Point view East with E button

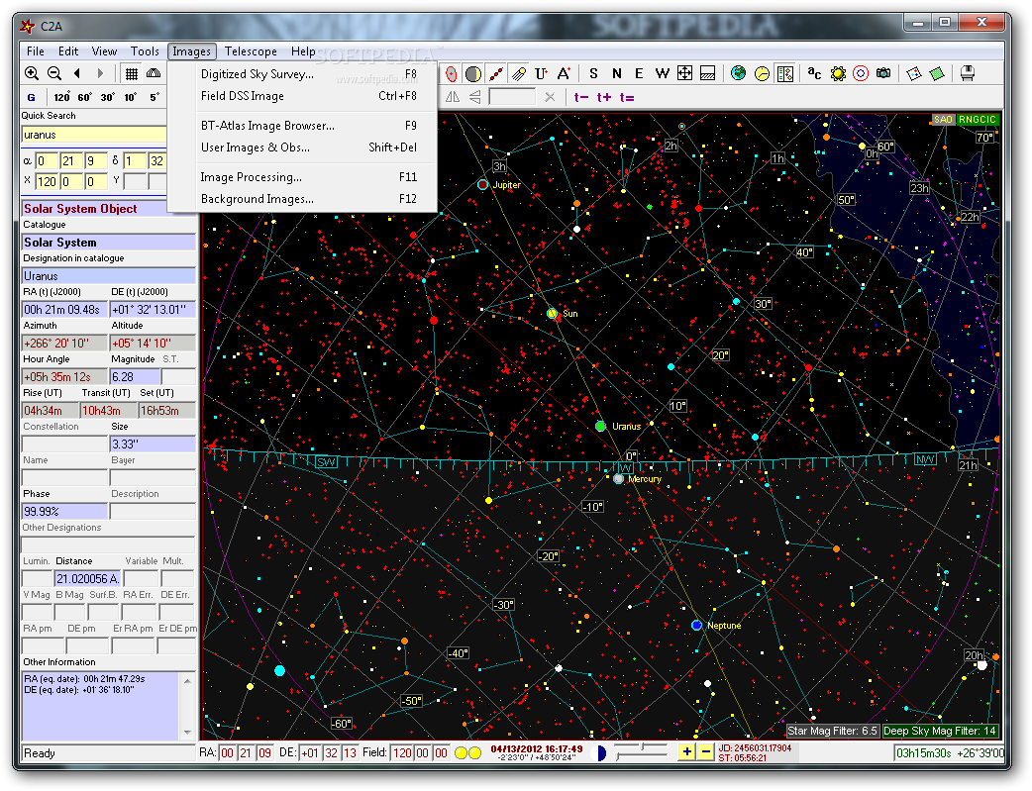639,73
